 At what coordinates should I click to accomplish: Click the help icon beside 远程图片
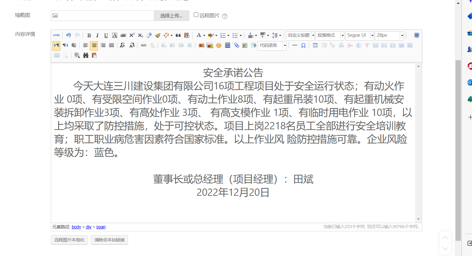coord(225,16)
